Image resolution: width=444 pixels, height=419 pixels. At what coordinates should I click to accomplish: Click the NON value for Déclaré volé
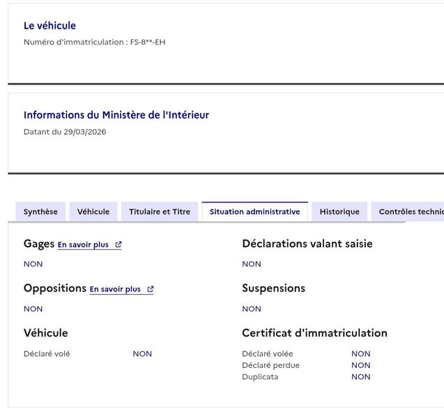coord(142,354)
